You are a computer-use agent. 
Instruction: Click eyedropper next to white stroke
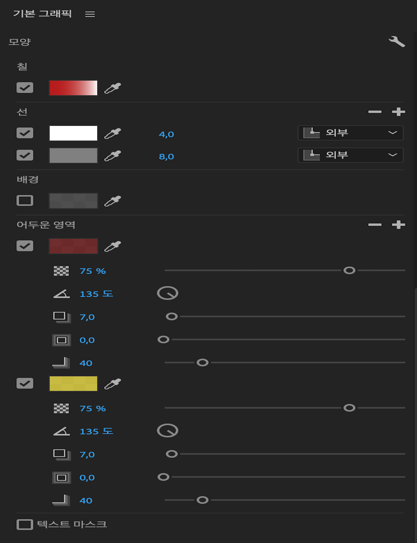113,133
